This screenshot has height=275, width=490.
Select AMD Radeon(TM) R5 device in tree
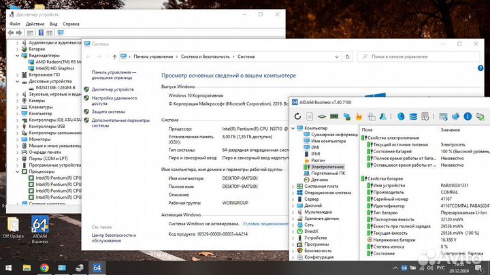(x=58, y=62)
